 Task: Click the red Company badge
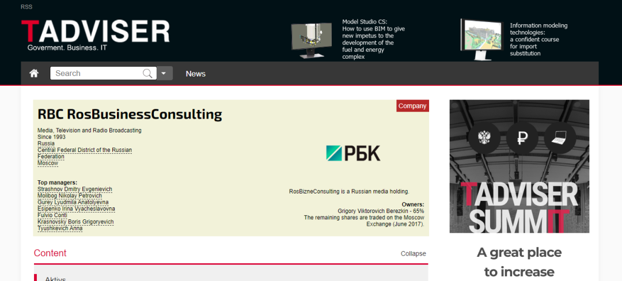coord(412,106)
